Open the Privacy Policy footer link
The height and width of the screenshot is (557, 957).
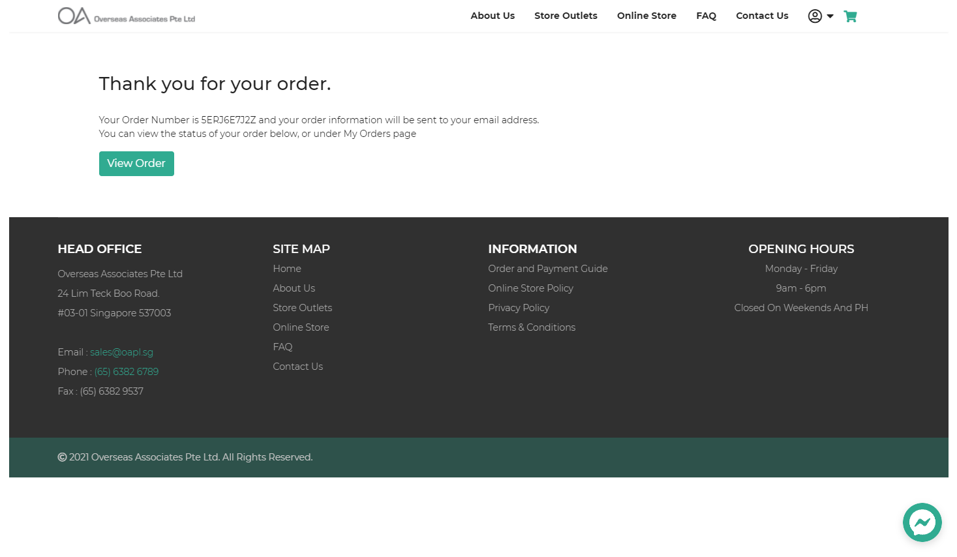(x=519, y=308)
